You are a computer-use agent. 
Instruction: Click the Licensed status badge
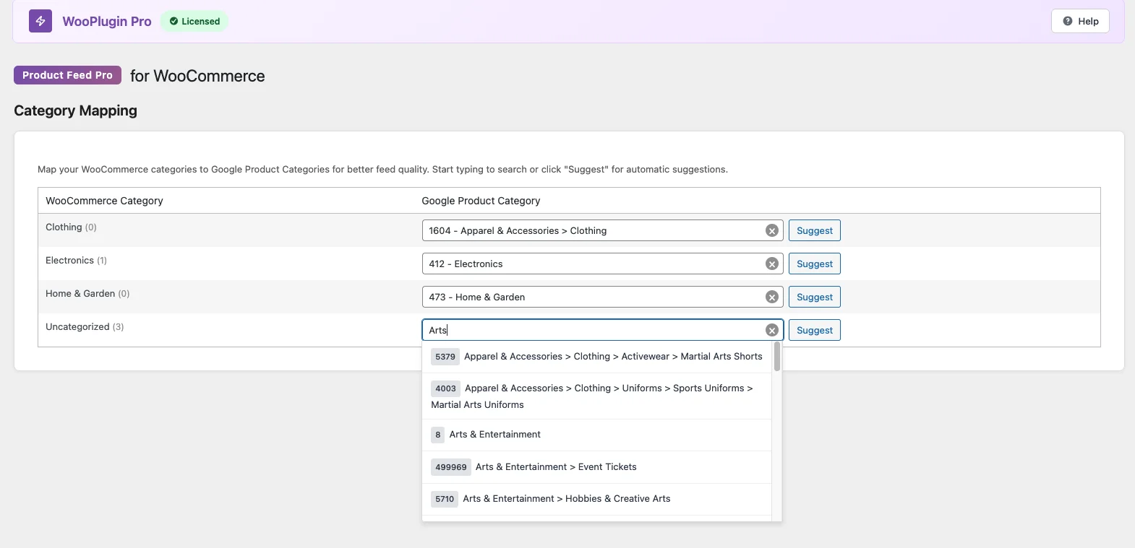click(x=194, y=21)
